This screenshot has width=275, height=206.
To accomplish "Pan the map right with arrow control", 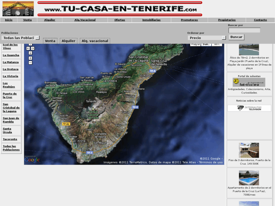I will point(33,48).
